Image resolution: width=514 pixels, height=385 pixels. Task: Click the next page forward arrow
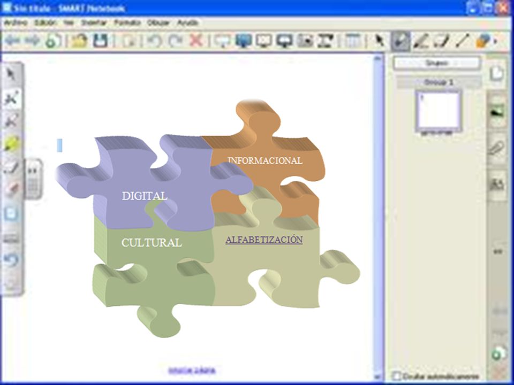click(32, 41)
